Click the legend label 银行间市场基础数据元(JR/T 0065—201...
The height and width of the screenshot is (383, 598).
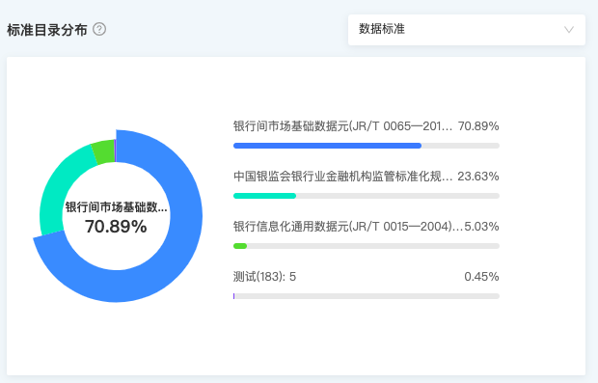coord(342,125)
